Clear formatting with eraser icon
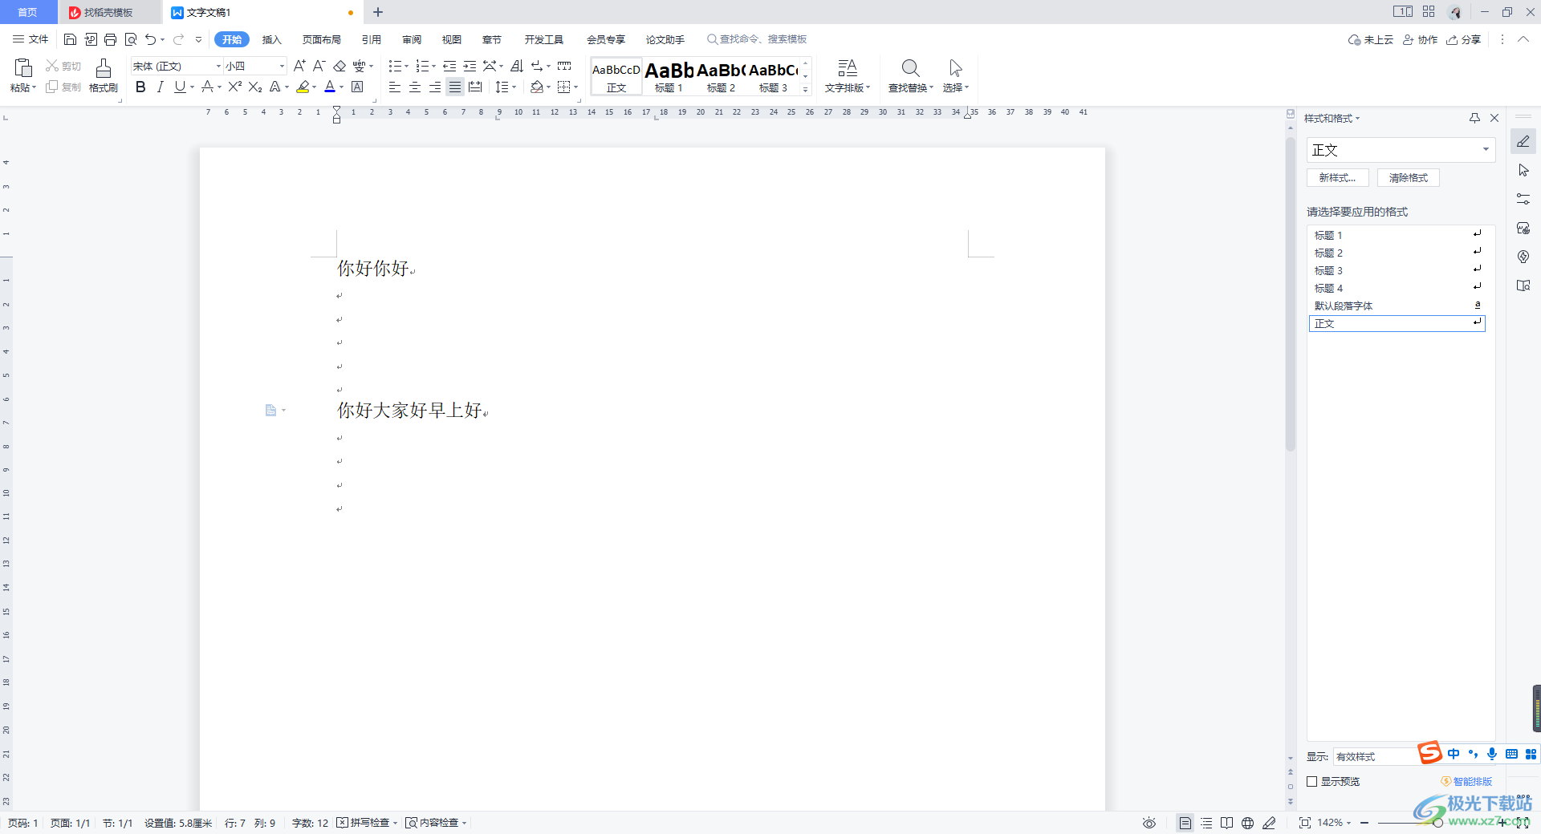Image resolution: width=1541 pixels, height=834 pixels. coord(340,66)
